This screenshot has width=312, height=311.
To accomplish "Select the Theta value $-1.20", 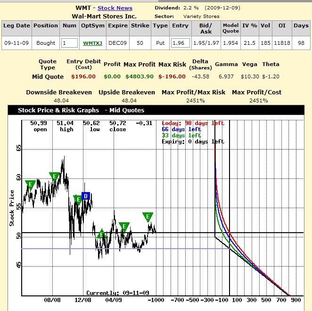I will click(271, 76).
